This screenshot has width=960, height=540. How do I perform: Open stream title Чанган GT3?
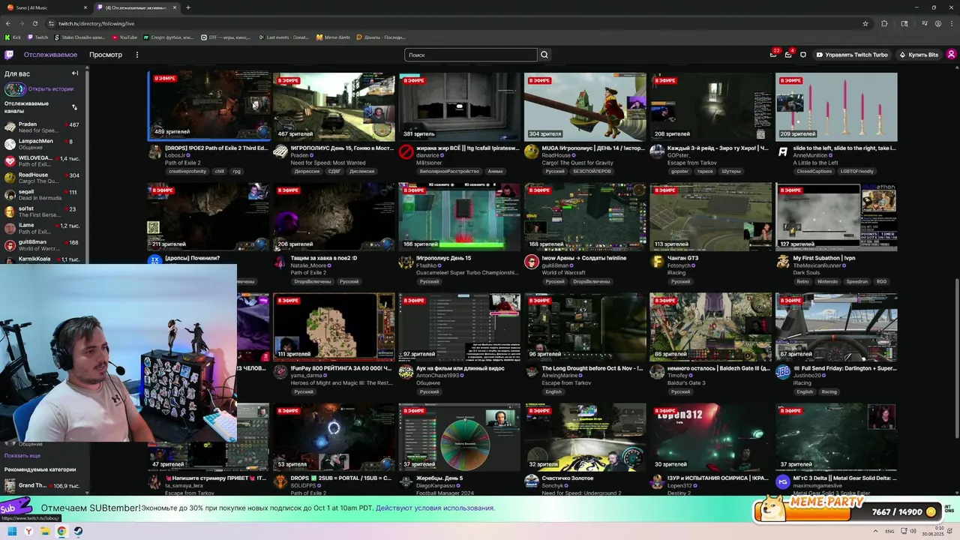point(682,258)
